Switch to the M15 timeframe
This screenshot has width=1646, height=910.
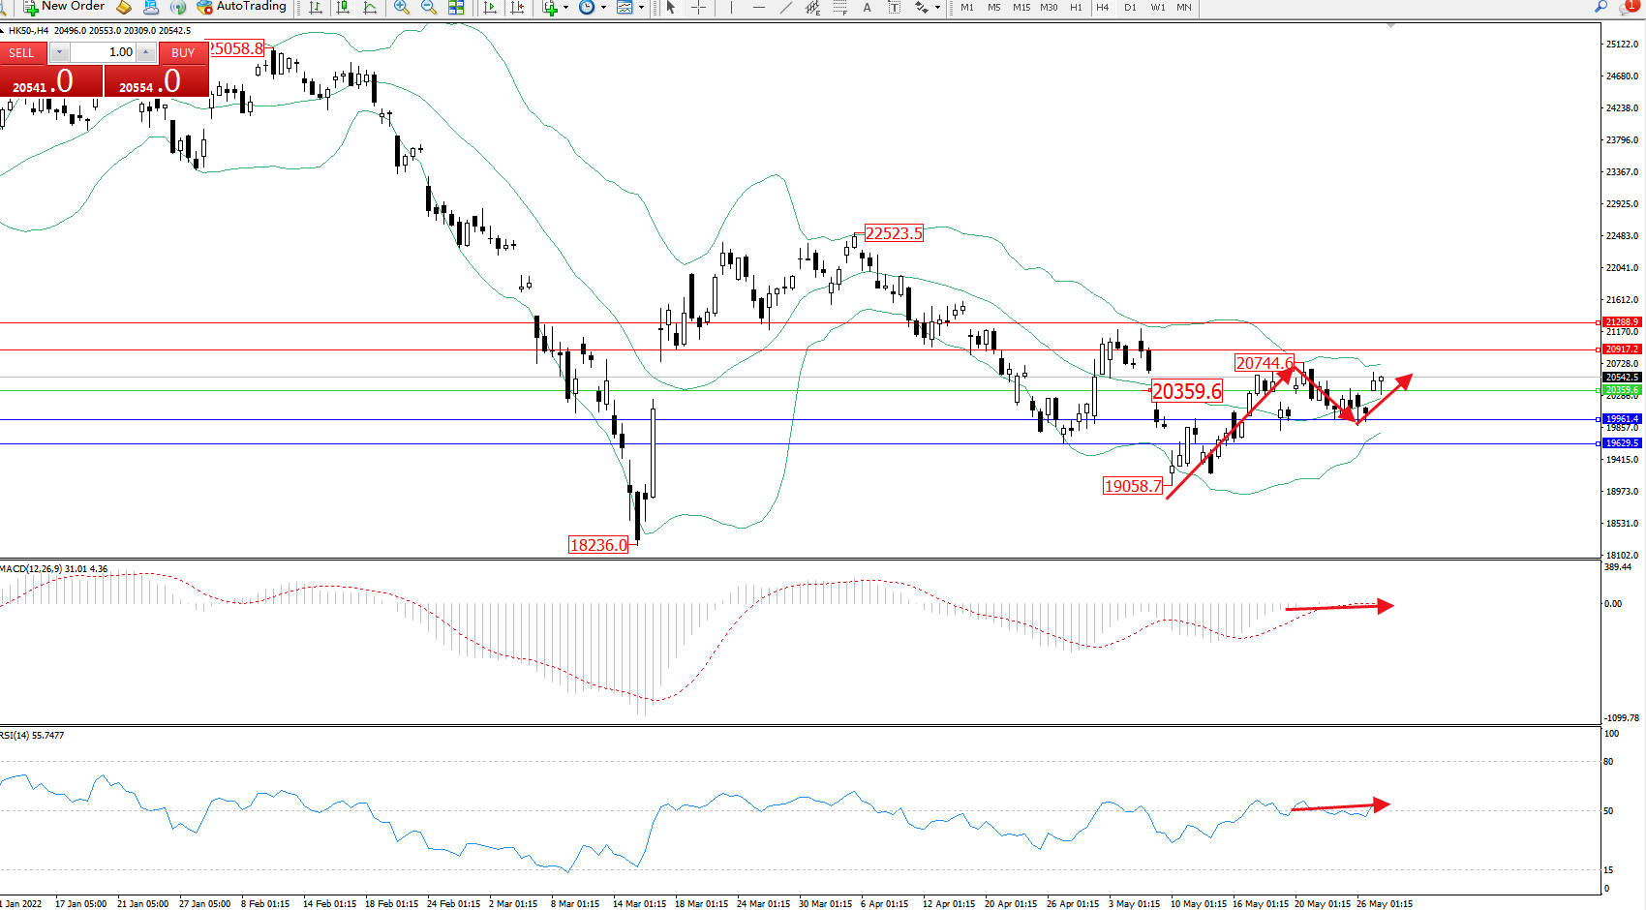(x=1021, y=8)
